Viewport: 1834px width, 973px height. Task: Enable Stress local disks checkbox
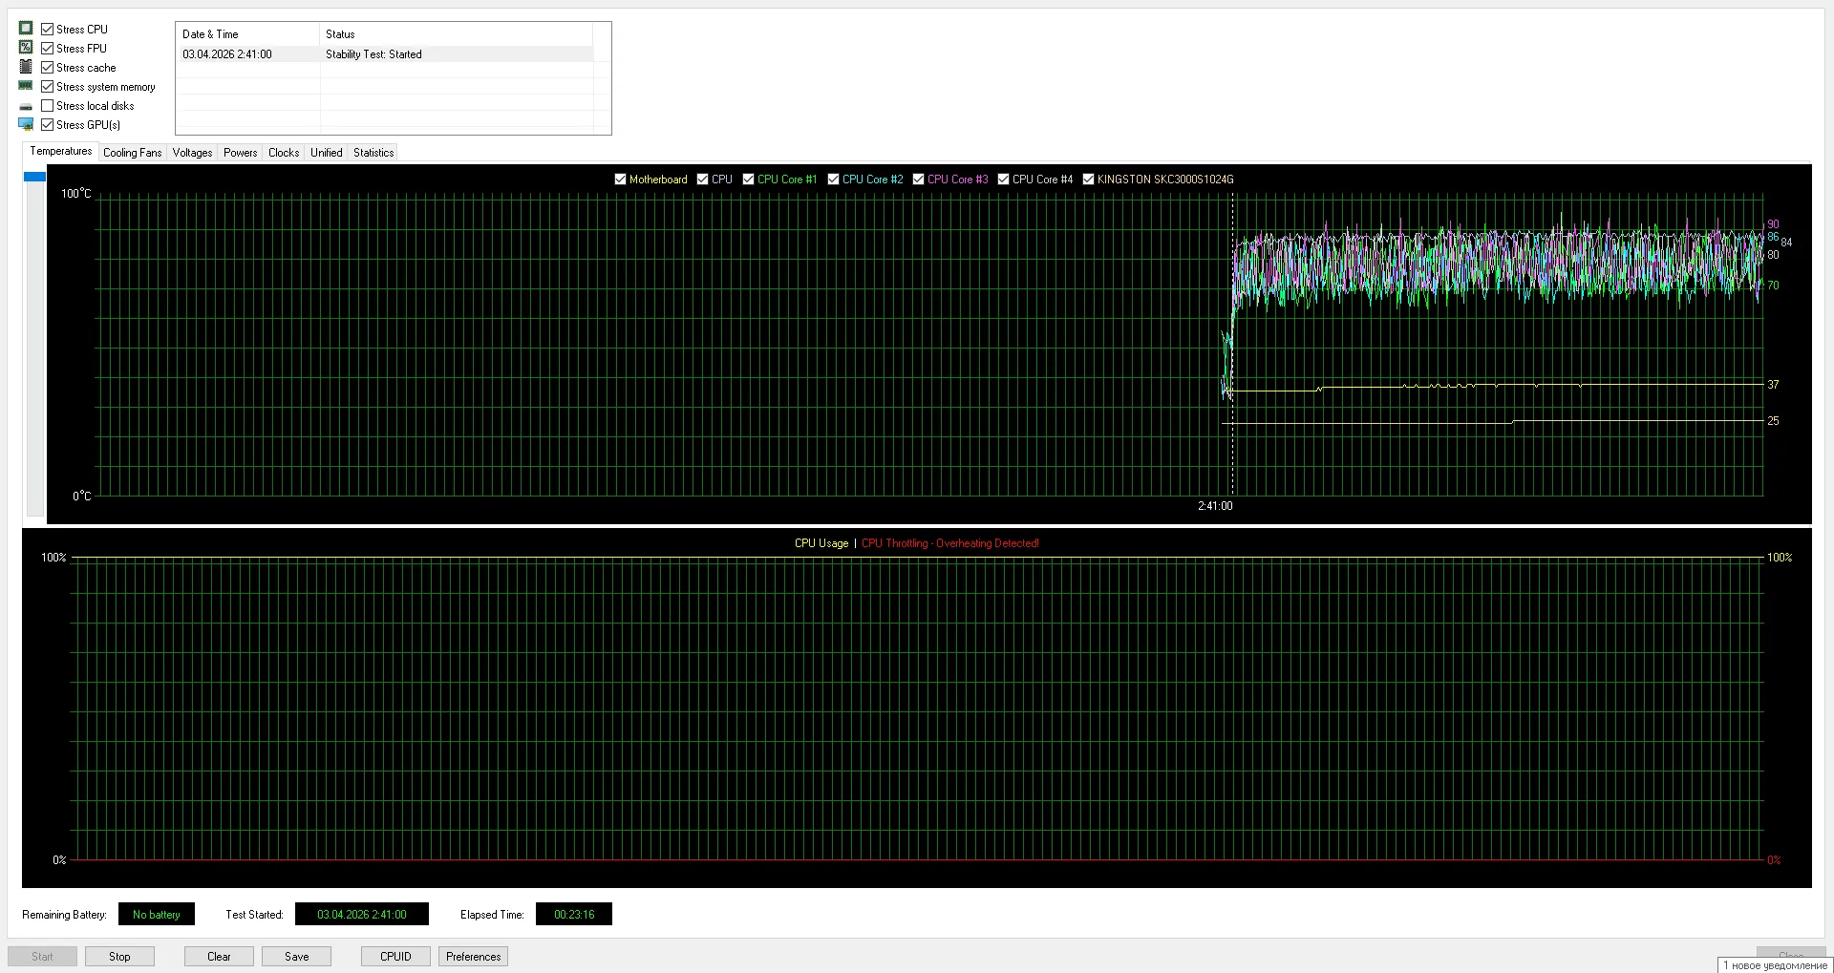pos(47,106)
